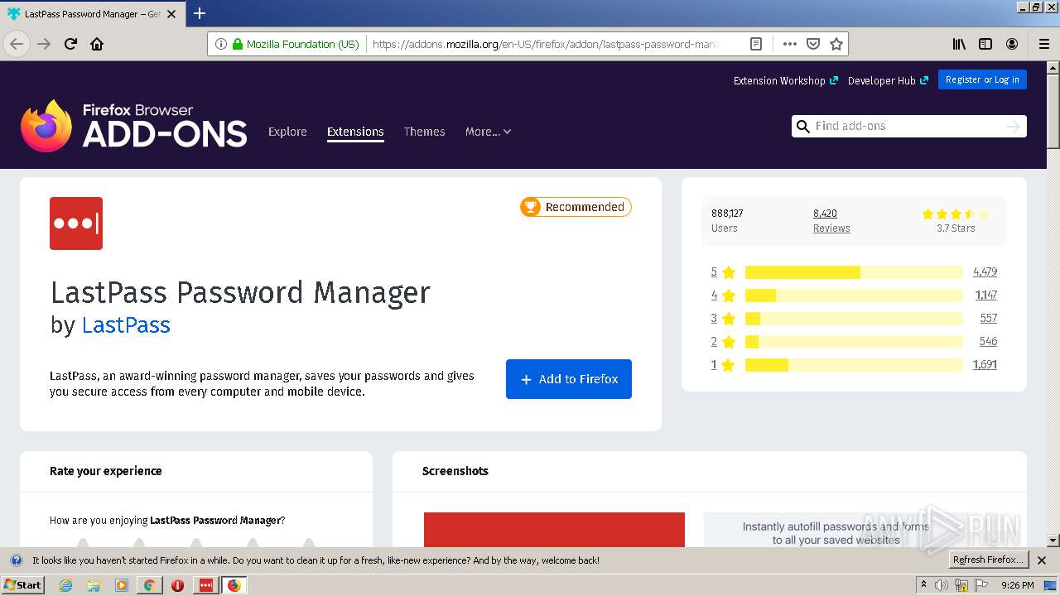Open Windows Explorer folder in taskbar
Screen dimensions: 1060x596
point(94,585)
